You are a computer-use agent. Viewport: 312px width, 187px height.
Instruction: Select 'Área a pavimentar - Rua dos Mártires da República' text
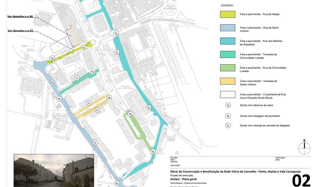click(261, 43)
